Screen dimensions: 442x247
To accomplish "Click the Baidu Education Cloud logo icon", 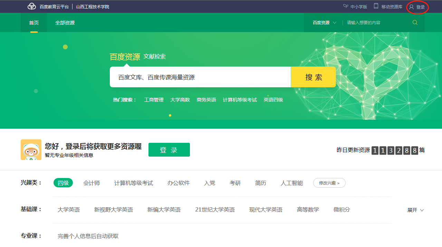I will click(32, 7).
